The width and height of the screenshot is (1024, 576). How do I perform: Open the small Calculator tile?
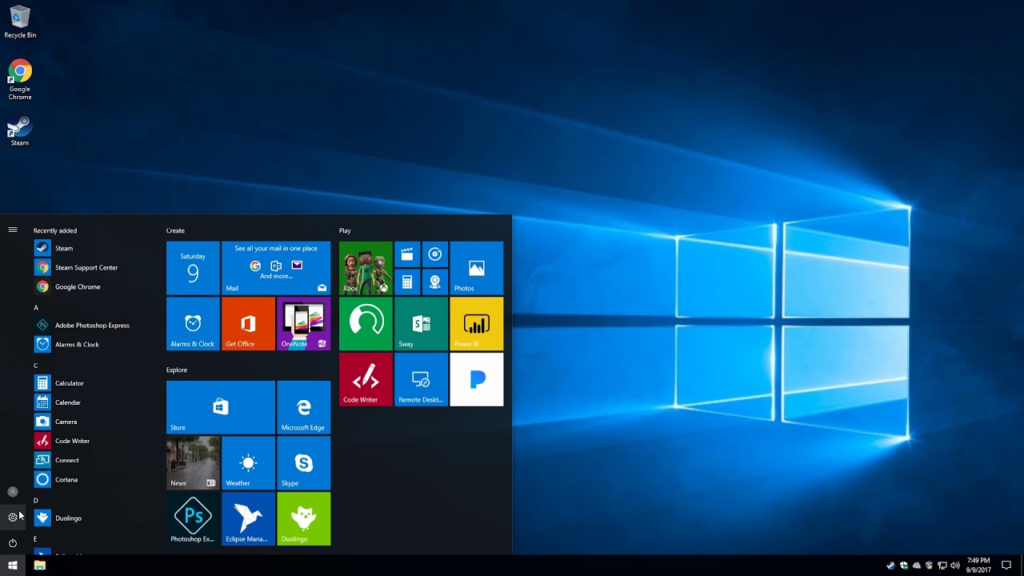tap(407, 282)
